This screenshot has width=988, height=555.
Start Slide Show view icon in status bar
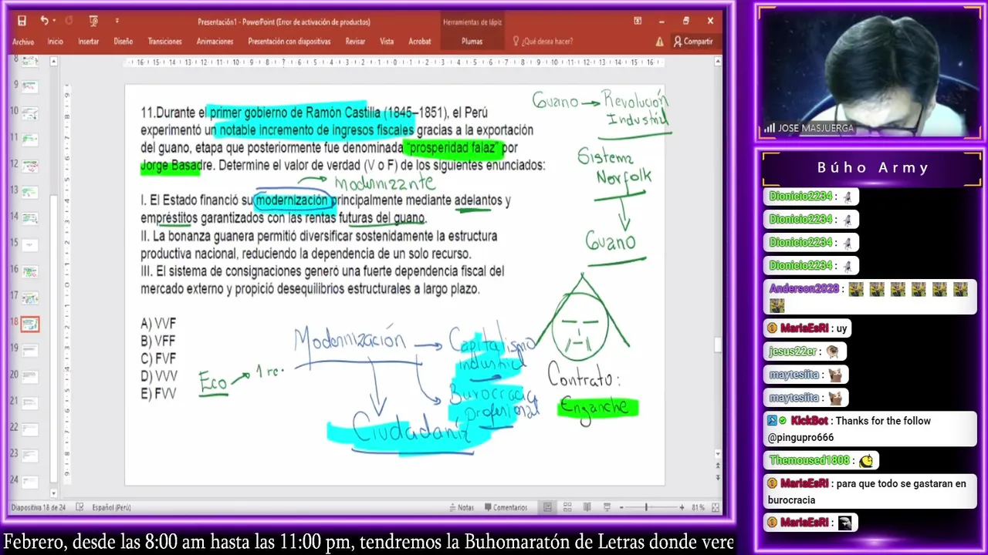(x=607, y=507)
